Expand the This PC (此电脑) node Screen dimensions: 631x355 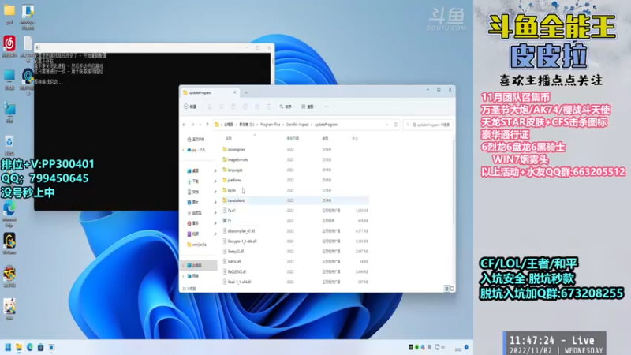pyautogui.click(x=184, y=266)
